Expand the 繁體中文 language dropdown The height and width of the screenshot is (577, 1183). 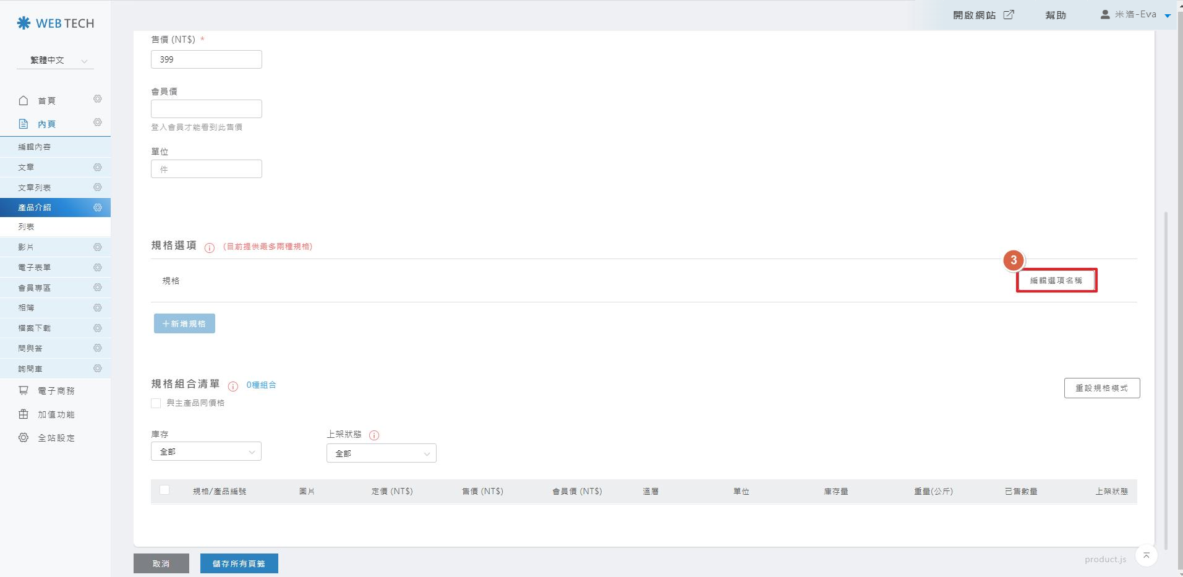[56, 61]
